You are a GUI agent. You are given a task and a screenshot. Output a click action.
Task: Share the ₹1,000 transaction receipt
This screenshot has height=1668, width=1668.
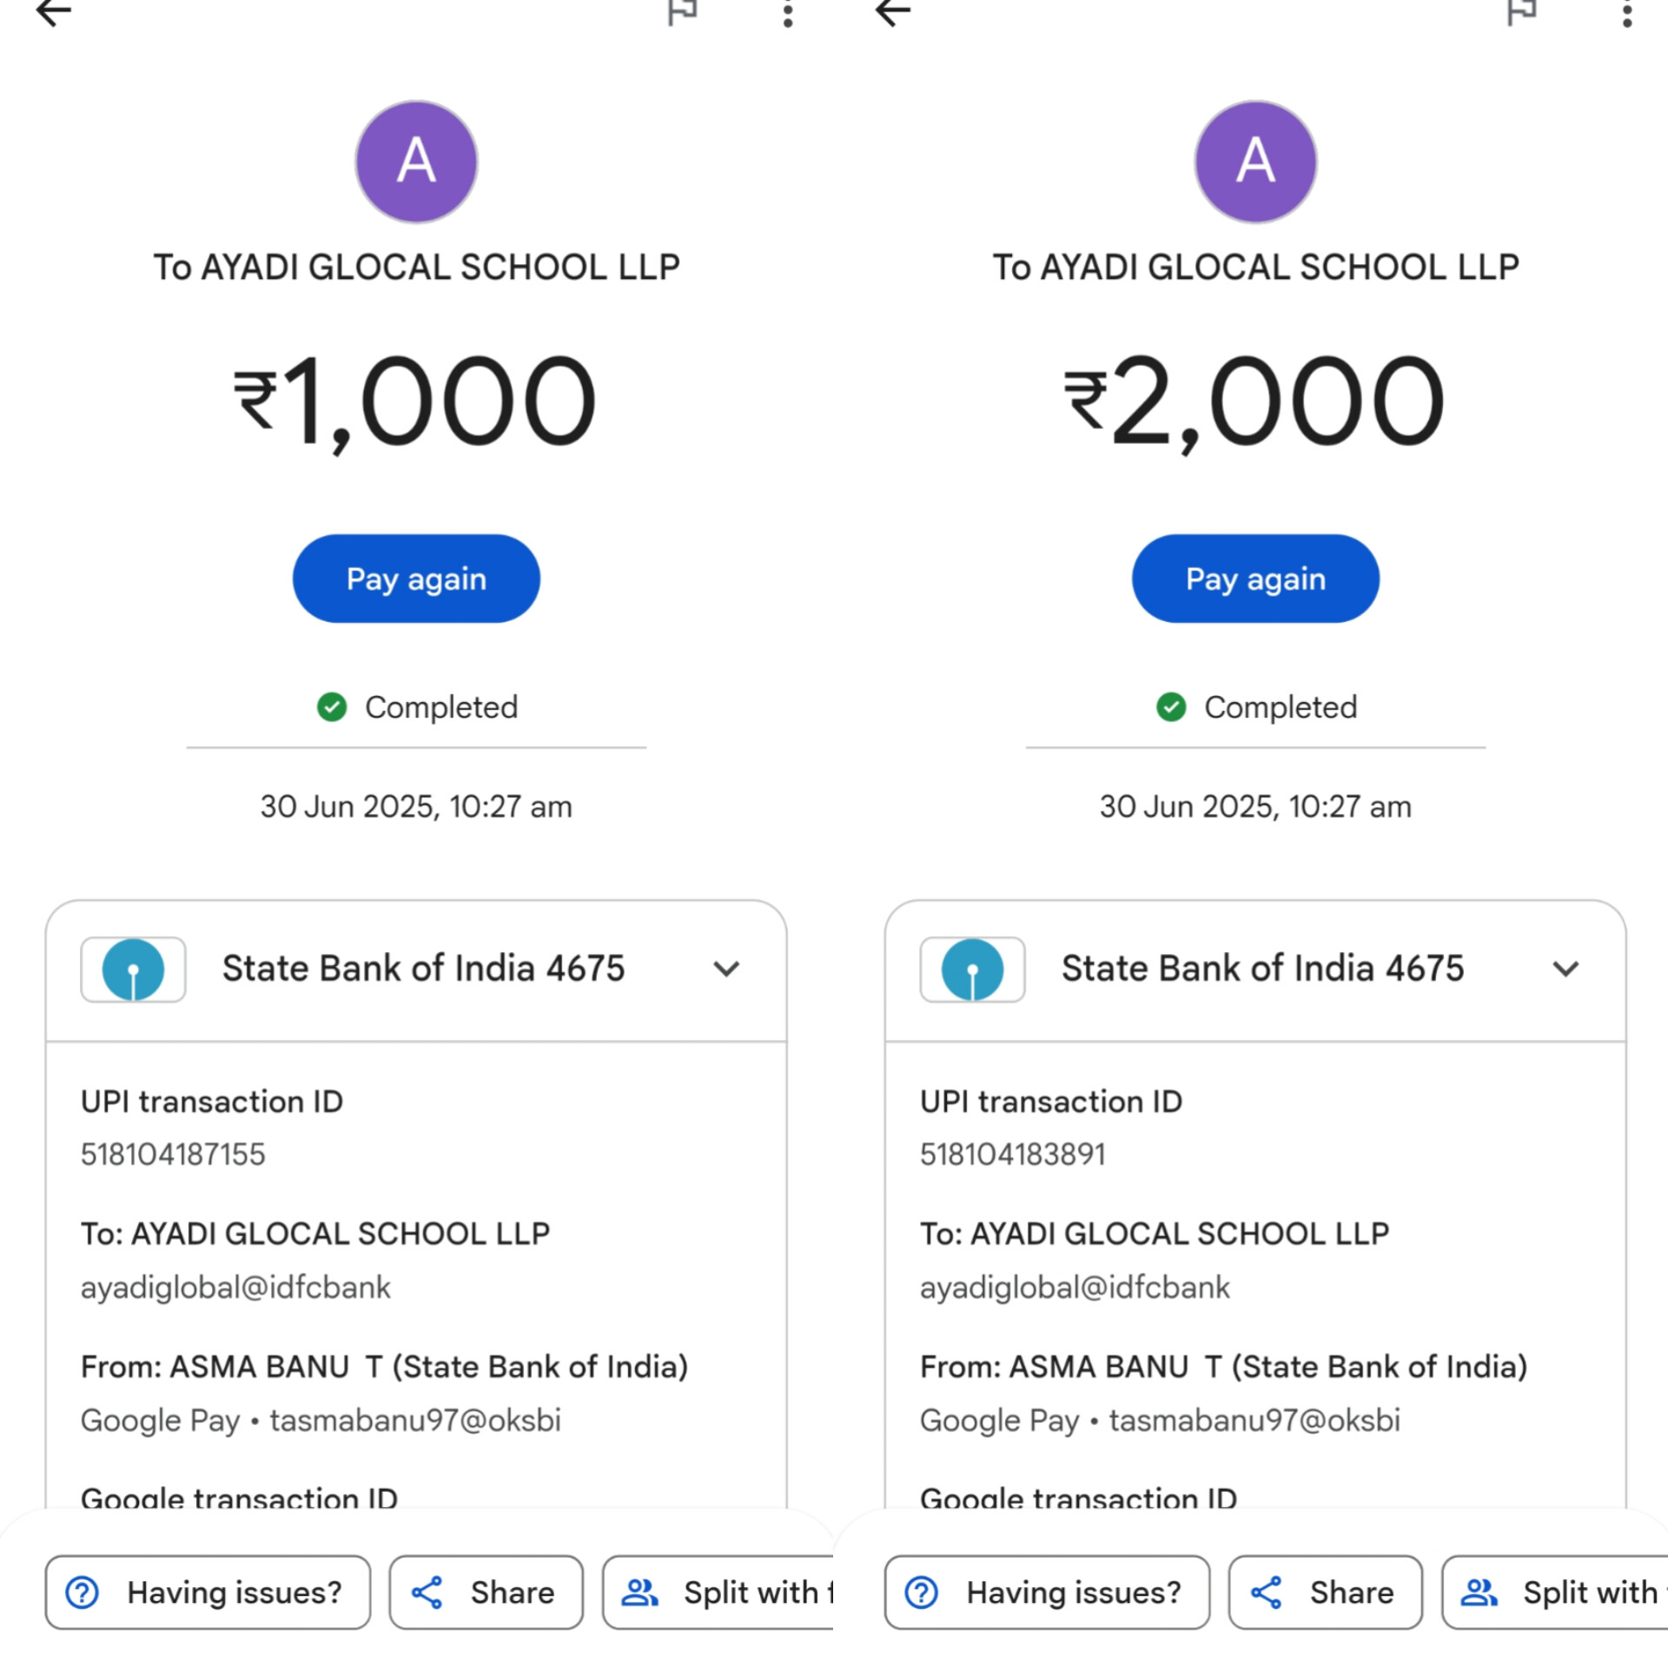pos(486,1592)
